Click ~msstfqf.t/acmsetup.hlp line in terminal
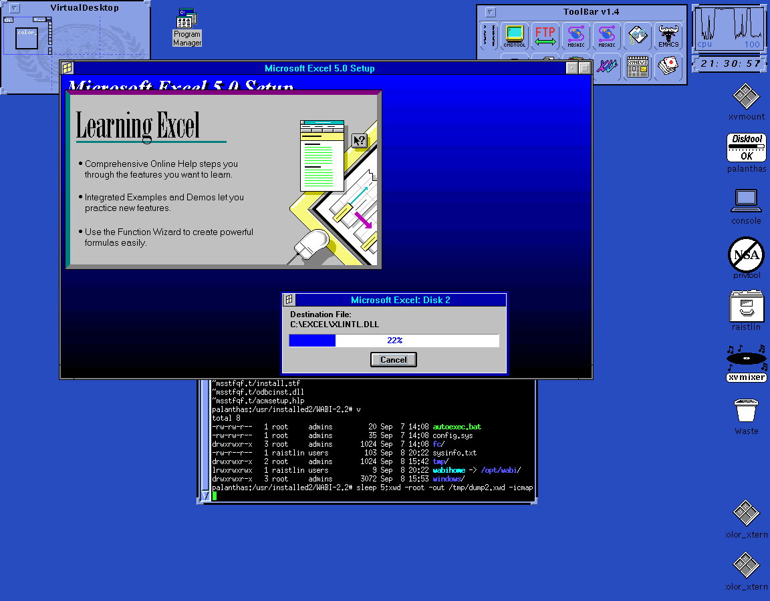770x601 pixels. [258, 401]
